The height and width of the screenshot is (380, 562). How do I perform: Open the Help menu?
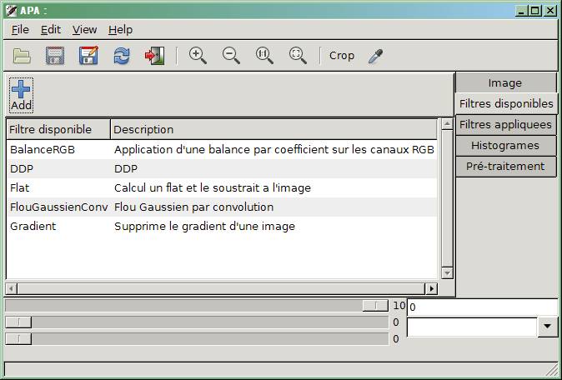pyautogui.click(x=120, y=30)
